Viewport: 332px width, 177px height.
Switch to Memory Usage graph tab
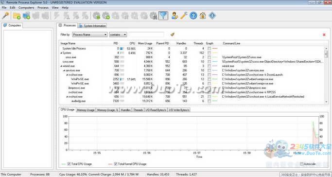click(x=86, y=110)
